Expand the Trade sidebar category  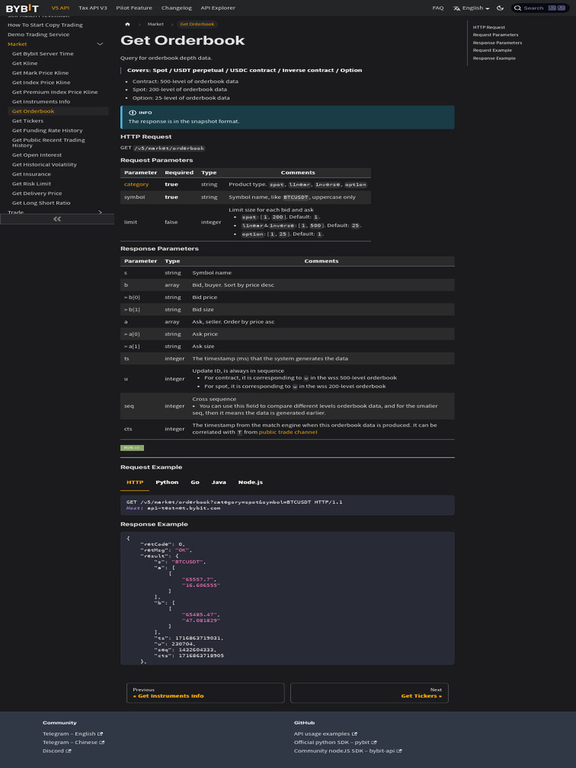click(x=100, y=212)
